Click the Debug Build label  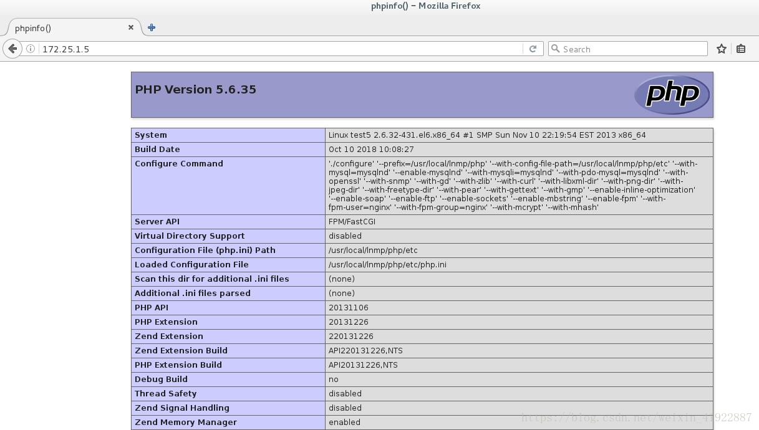(x=161, y=379)
